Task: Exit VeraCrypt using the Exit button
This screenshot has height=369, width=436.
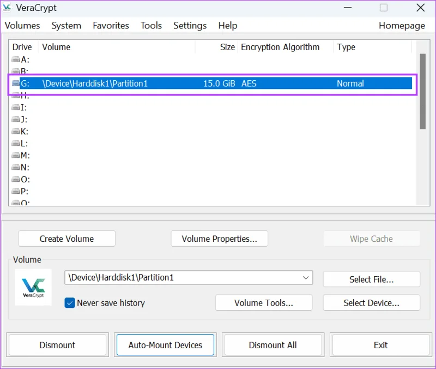Action: tap(380, 345)
